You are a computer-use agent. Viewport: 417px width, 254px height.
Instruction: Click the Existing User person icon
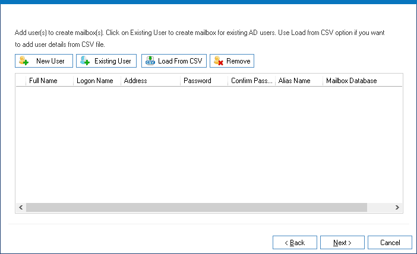coord(85,61)
